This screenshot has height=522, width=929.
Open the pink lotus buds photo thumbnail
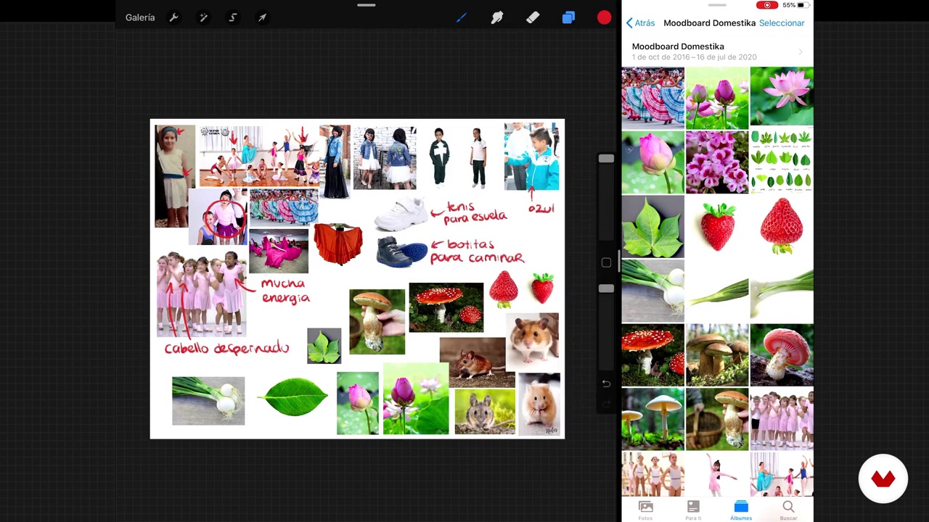(717, 98)
